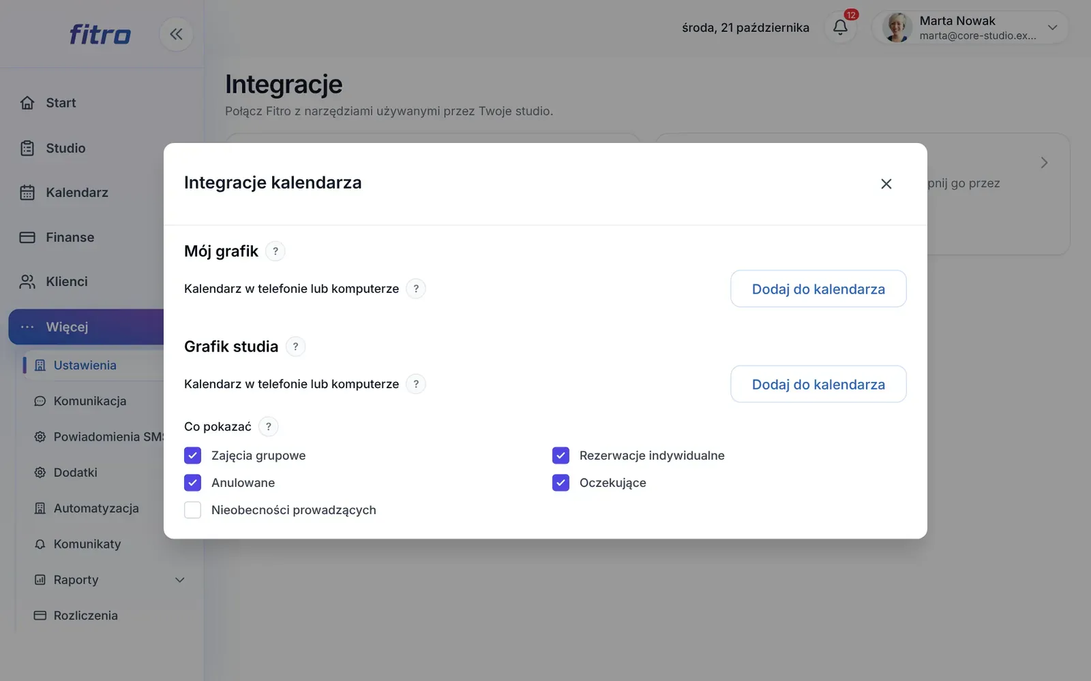Click the date środa, 21 października
The height and width of the screenshot is (681, 1091).
745,28
